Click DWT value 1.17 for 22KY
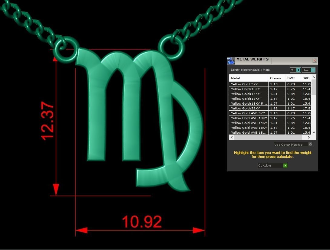Screen dimensions: 330x250 pyautogui.click(x=291, y=109)
